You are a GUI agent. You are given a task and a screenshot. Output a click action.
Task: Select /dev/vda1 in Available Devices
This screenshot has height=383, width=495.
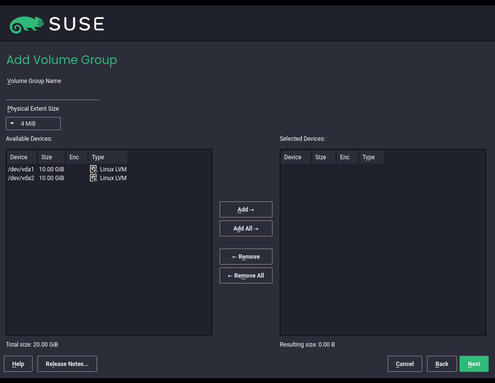coord(21,169)
